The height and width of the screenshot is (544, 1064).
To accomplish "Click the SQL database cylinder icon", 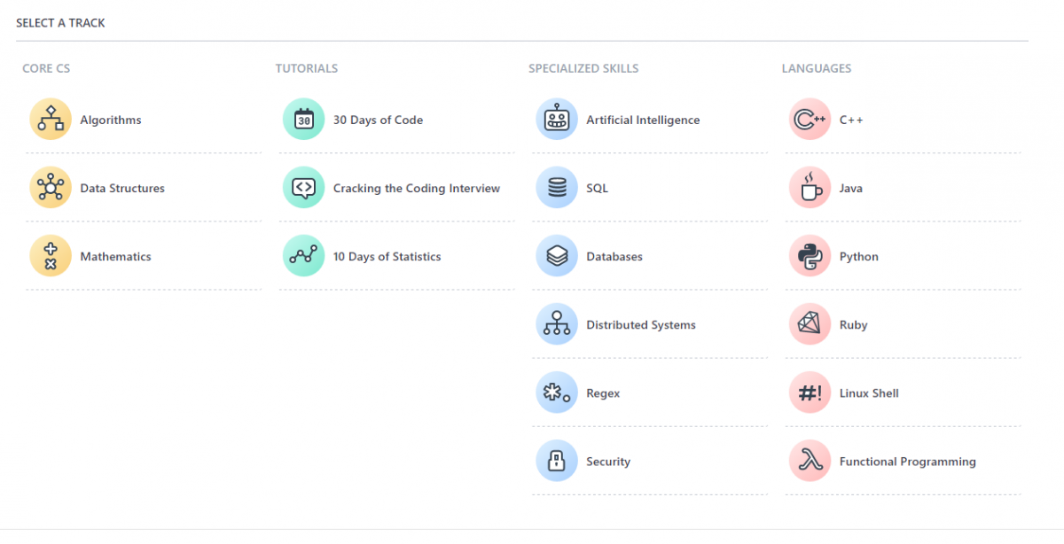I will tap(557, 188).
